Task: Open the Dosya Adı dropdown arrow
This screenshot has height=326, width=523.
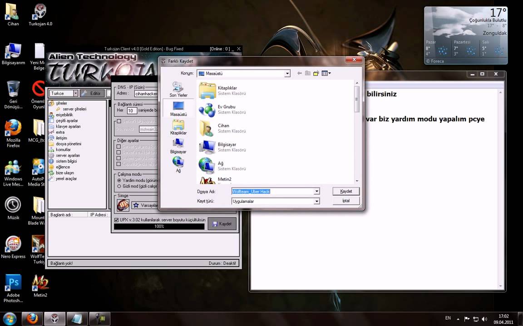Action: coord(316,191)
